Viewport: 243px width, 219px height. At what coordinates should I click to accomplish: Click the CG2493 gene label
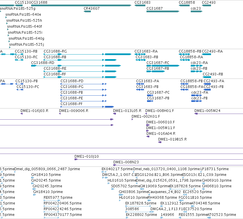tap(209, 3)
